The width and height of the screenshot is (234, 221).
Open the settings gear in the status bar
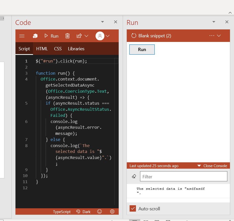click(x=112, y=211)
